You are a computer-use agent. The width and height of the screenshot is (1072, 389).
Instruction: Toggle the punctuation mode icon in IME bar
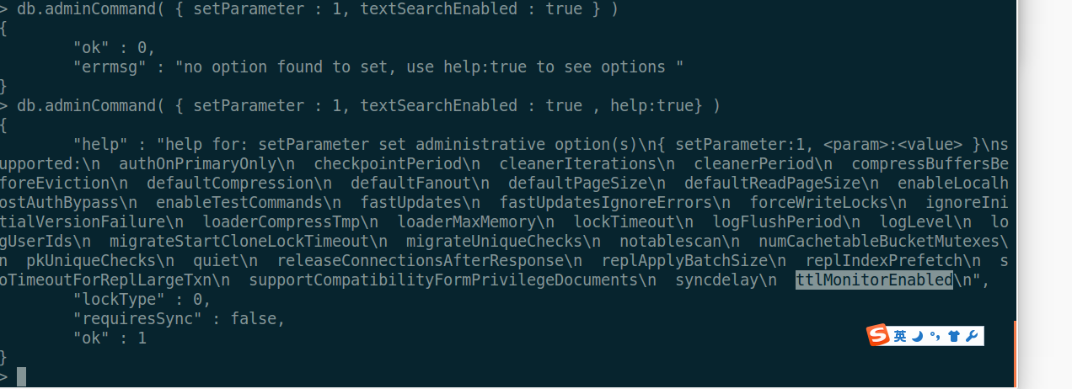pos(935,336)
